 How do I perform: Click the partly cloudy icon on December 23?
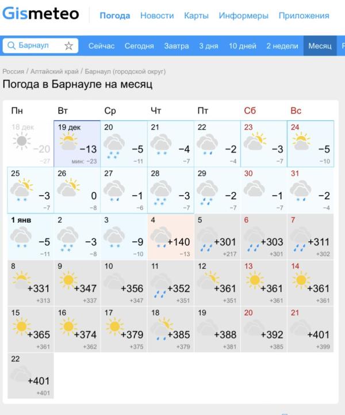coord(255,142)
